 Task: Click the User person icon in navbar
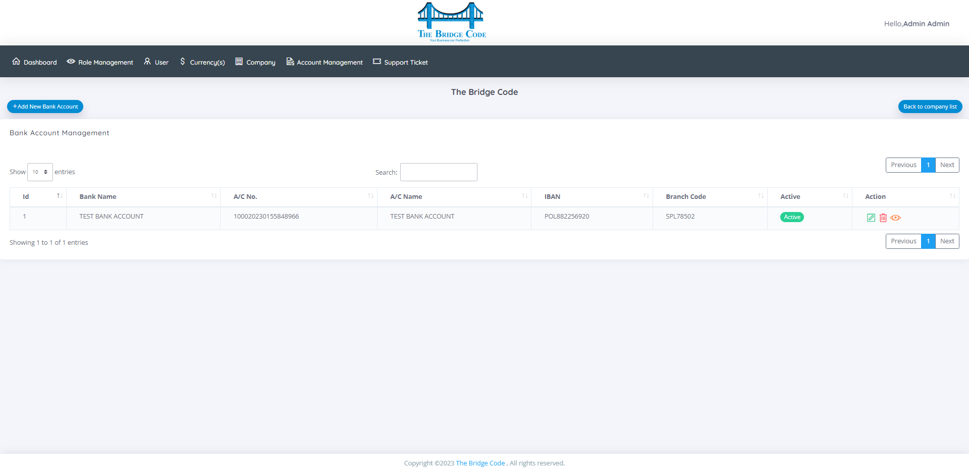[x=147, y=62]
